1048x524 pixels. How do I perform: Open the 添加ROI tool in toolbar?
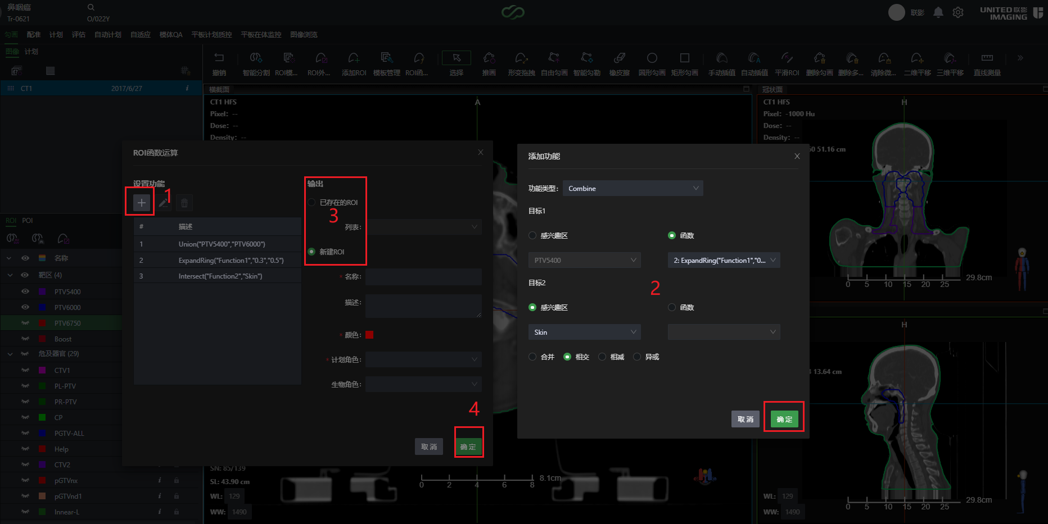click(x=354, y=64)
